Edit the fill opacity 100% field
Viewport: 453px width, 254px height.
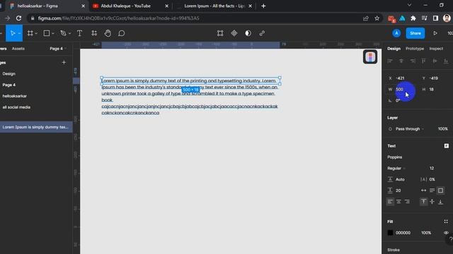coord(426,233)
